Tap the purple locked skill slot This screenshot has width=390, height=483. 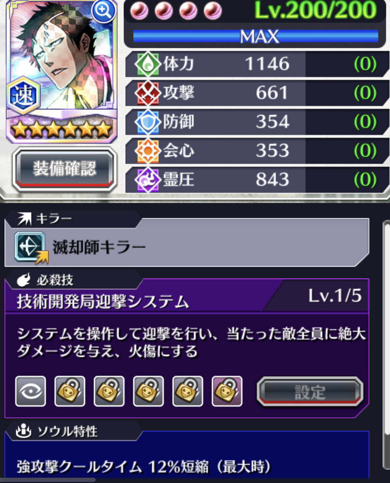(227, 391)
